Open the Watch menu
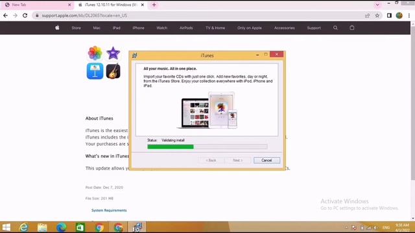This screenshot has height=233, width=415. tap(161, 28)
